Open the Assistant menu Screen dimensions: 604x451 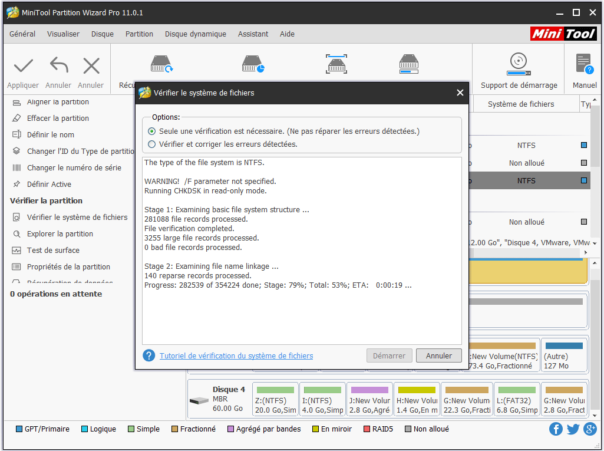[x=253, y=34]
